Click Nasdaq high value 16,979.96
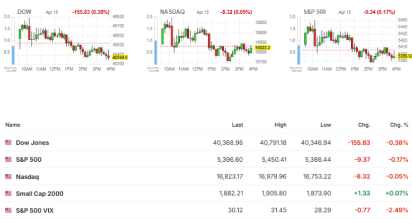Viewport: 412px width, 219px height. tap(273, 177)
